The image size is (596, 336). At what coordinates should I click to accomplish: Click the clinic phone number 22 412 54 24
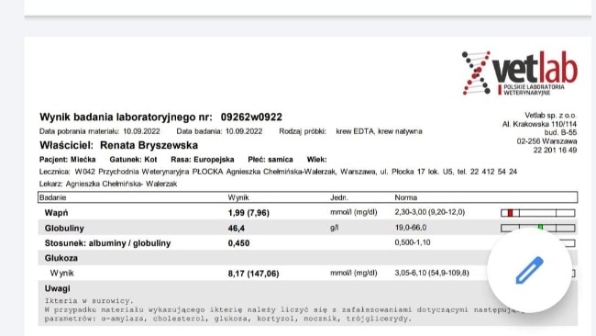click(x=493, y=172)
